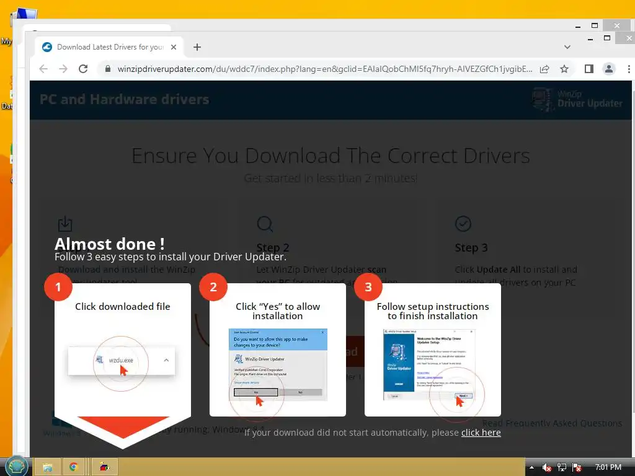This screenshot has width=635, height=476.
Task: Click the WinZip Driver Updater logo
Action: (577, 99)
